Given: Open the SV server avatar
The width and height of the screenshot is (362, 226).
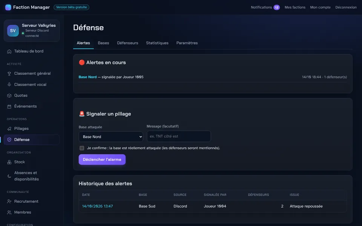Looking at the screenshot, I should click(13, 31).
